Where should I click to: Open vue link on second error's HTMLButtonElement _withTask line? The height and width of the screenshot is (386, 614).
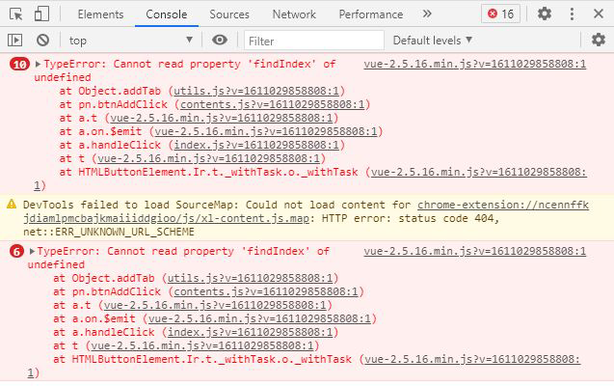472,359
